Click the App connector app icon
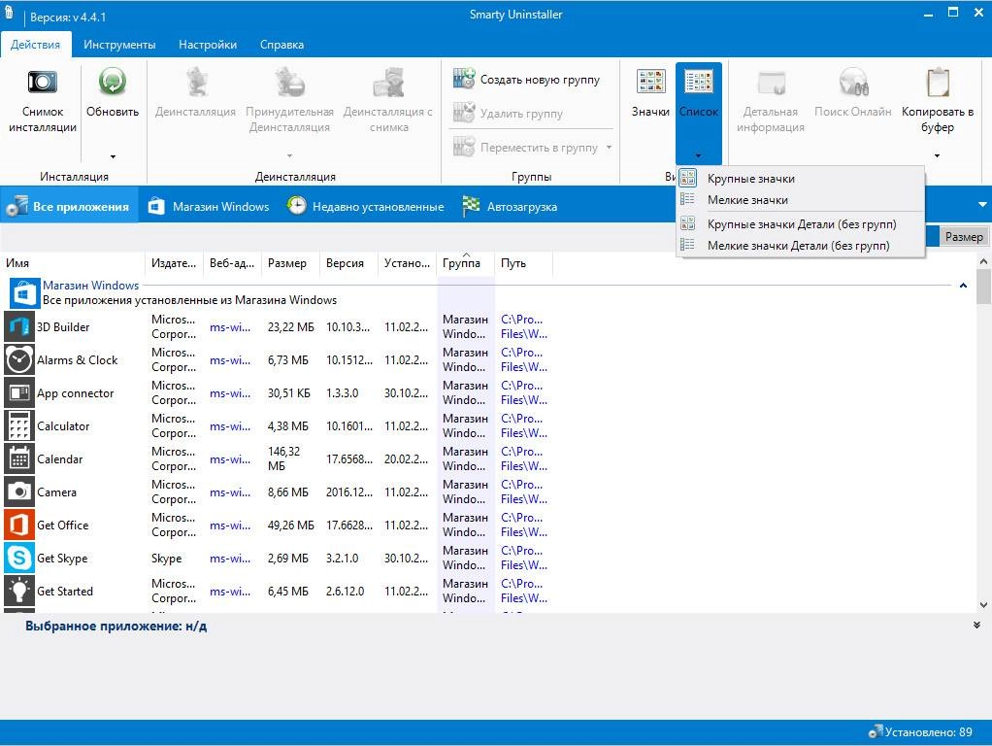The height and width of the screenshot is (746, 992). [19, 392]
